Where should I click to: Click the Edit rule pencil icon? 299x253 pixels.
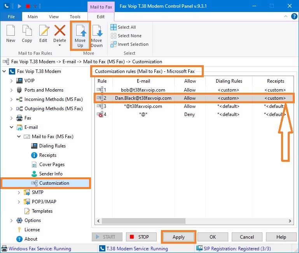44,30
